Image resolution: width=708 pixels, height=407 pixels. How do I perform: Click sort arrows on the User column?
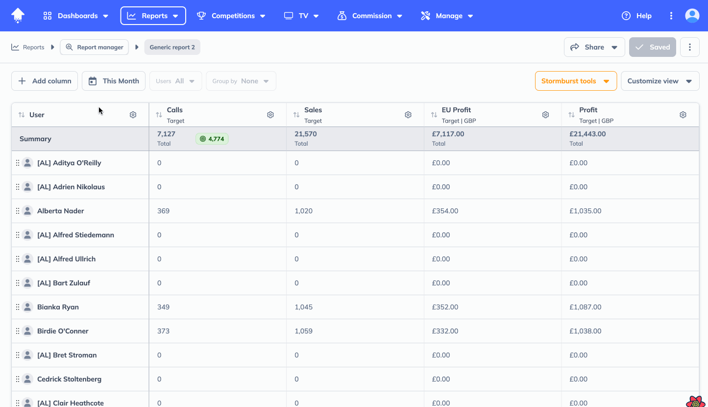22,115
